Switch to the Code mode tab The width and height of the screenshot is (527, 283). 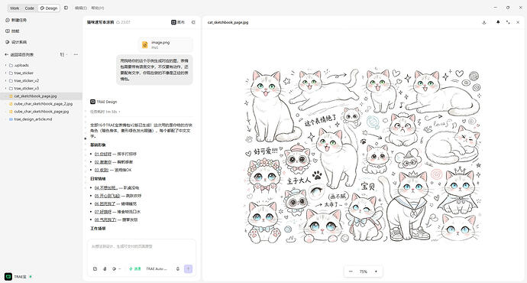coord(30,8)
